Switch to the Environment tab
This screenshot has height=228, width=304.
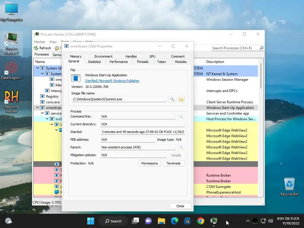[103, 56]
